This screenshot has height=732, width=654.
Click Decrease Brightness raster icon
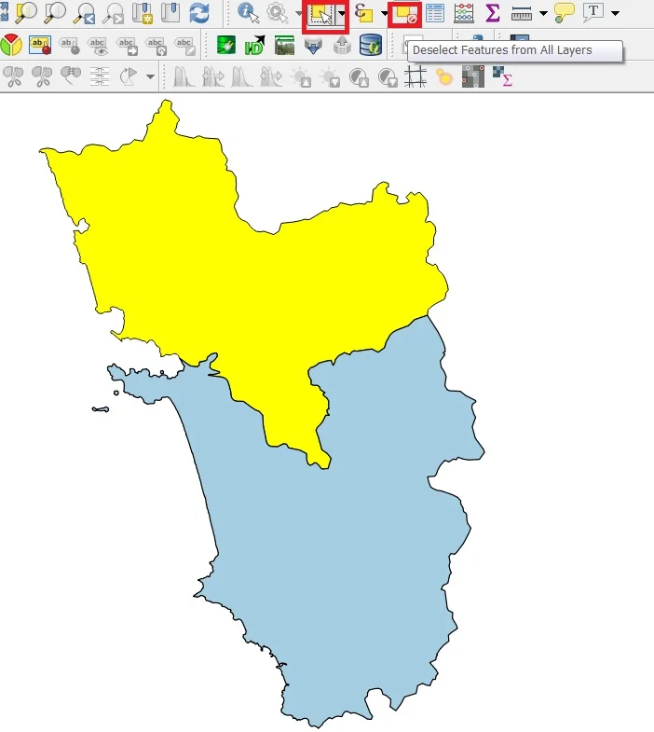330,77
